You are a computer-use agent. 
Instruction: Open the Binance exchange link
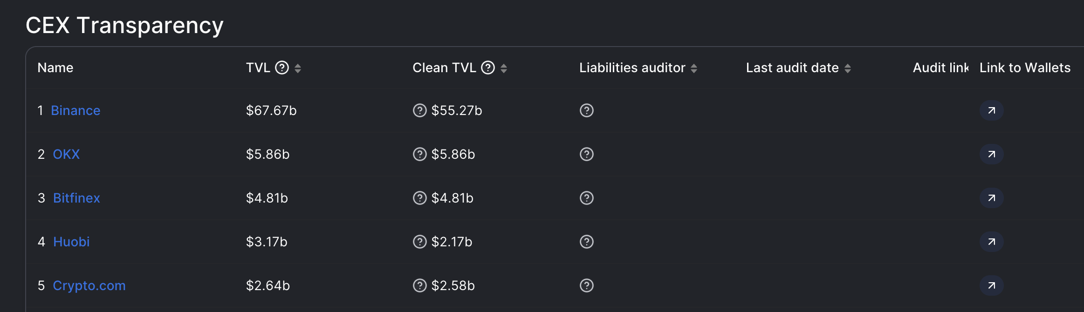(75, 110)
